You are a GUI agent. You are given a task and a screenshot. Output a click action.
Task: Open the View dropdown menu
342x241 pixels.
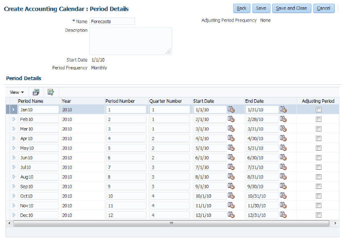17,92
